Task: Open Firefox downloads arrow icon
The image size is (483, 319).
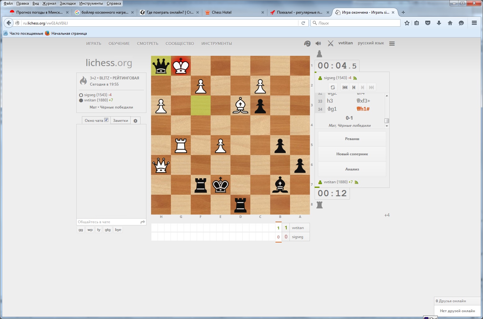Action: 439,23
